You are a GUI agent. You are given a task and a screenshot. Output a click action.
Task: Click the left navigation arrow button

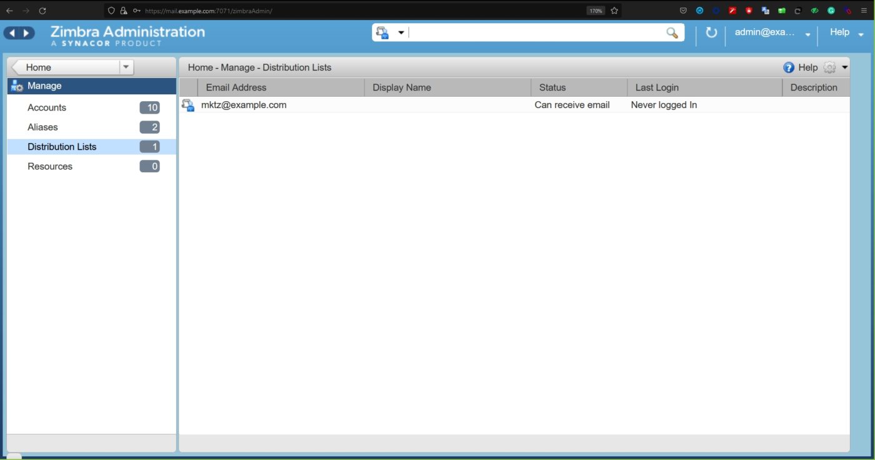click(x=12, y=32)
